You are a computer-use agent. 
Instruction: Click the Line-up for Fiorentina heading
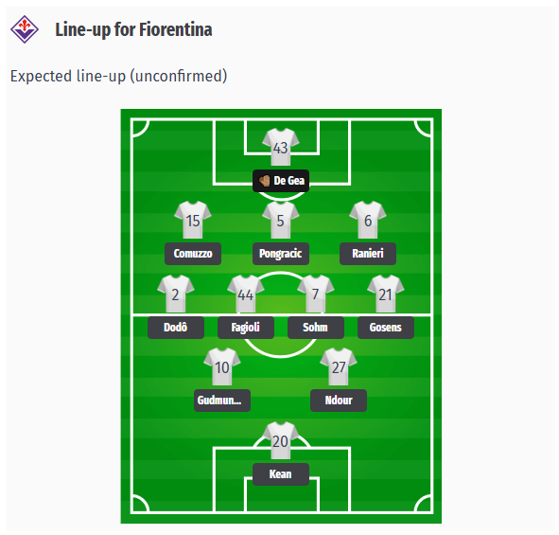click(133, 29)
